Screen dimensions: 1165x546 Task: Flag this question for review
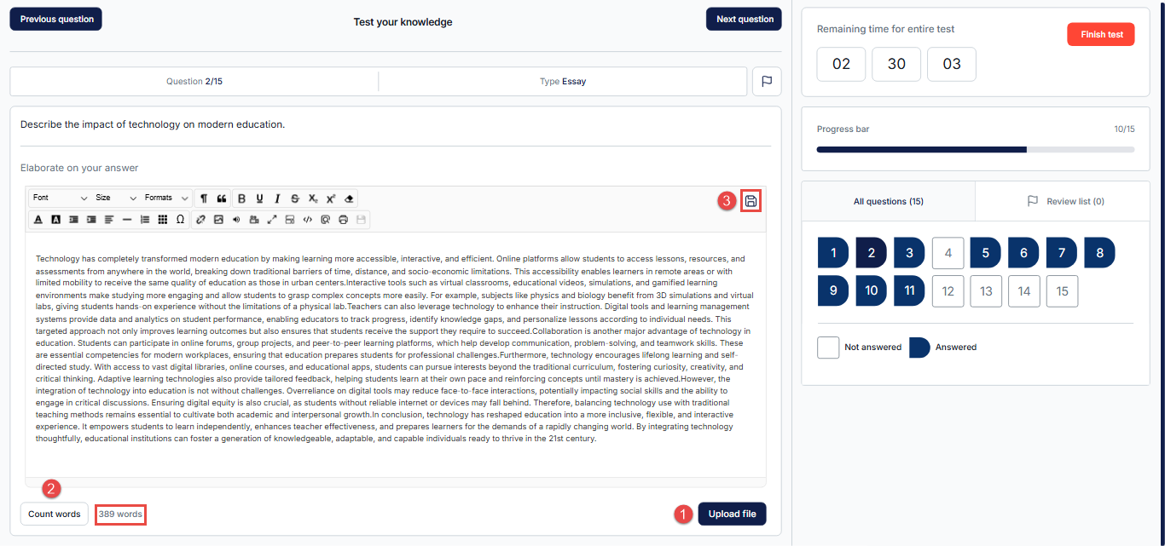click(766, 82)
